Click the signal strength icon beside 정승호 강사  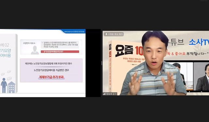104,94
